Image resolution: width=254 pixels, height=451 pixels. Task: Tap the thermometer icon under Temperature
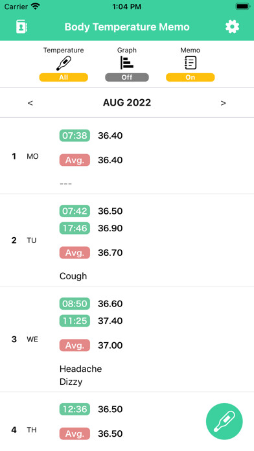point(63,64)
